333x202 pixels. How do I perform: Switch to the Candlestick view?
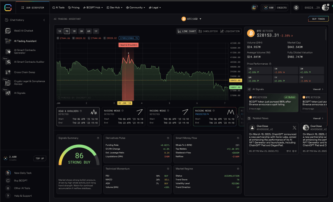(208, 31)
